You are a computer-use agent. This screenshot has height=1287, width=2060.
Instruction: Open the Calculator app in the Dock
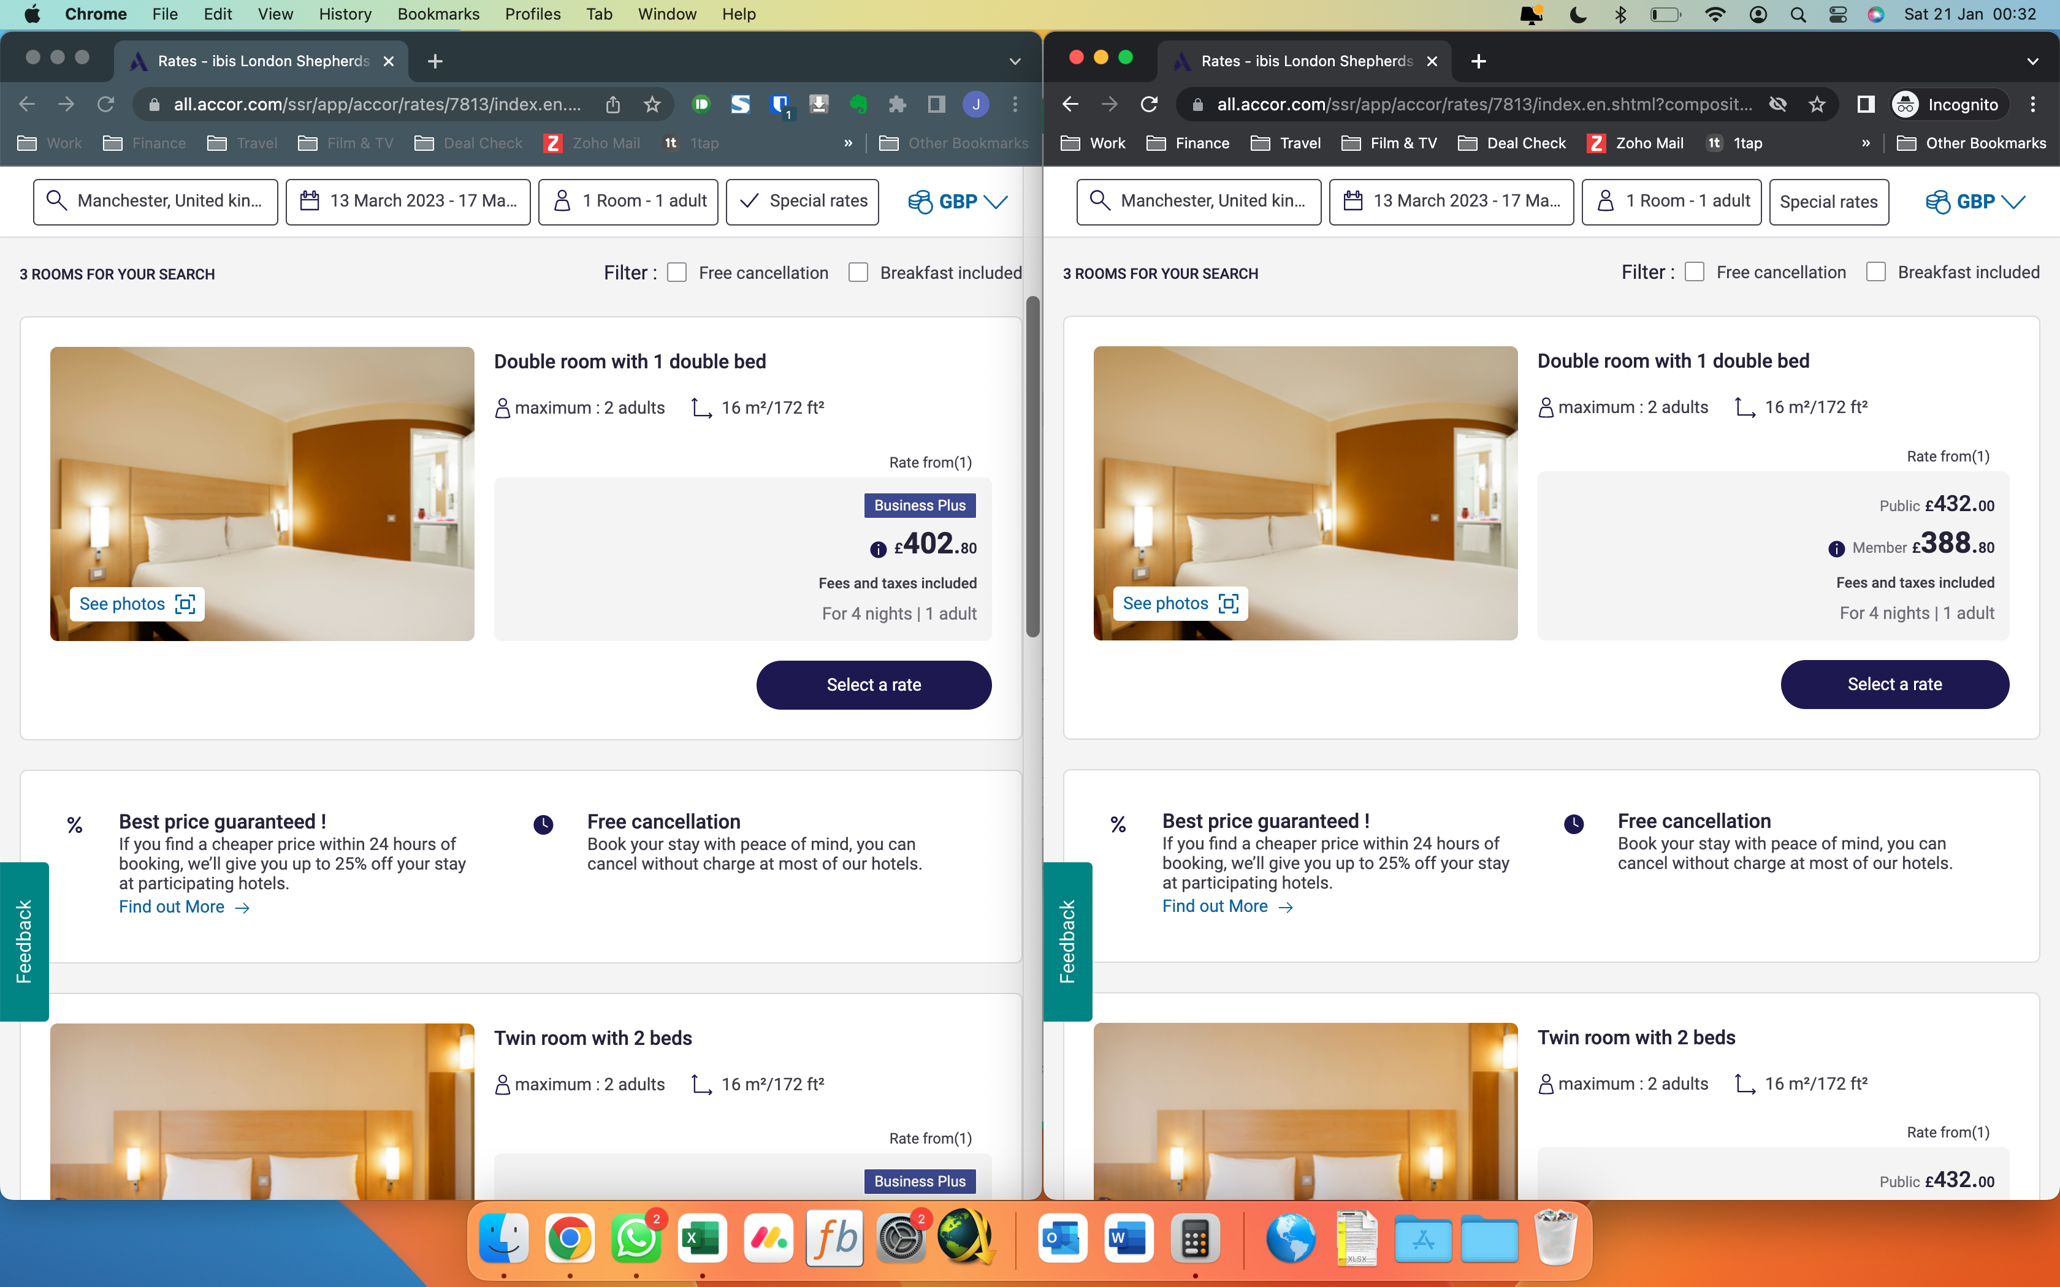pos(1195,1239)
